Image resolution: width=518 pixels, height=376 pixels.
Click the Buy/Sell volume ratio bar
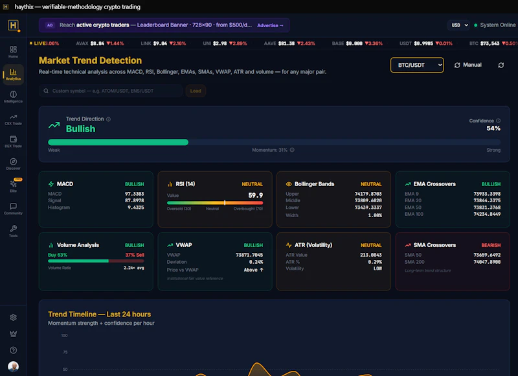pyautogui.click(x=96, y=261)
